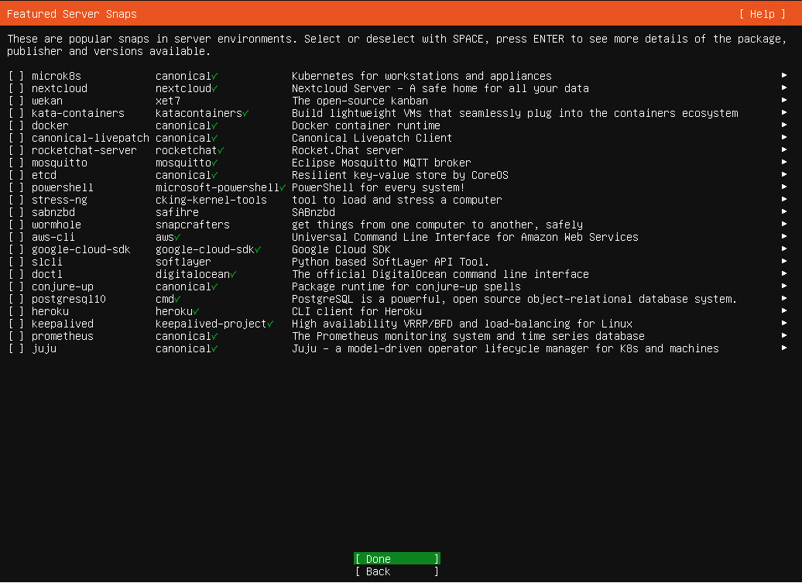Select the google-cloud-sdk snap name
This screenshot has width=802, height=583.
pos(81,249)
